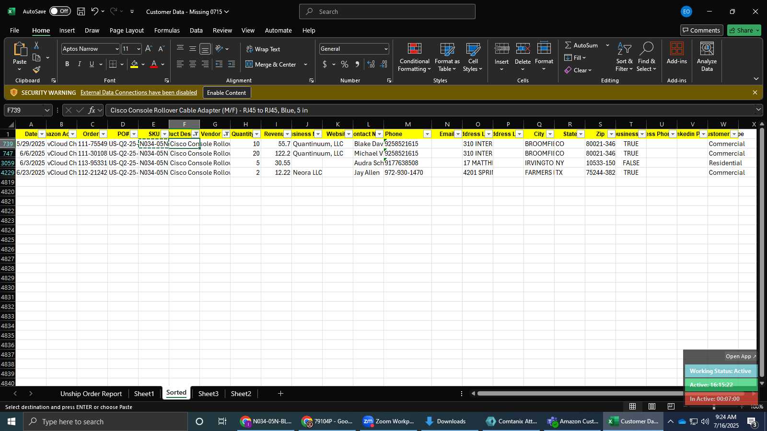Open Downloads window from taskbar
Screen dimensions: 767x431
pyautogui.click(x=446, y=421)
